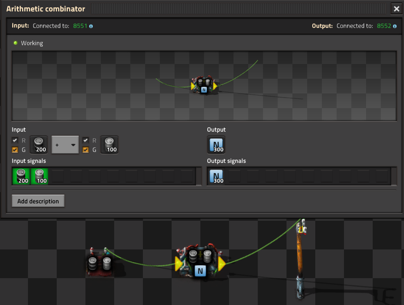The width and height of the screenshot is (404, 305).
Task: Click the Input signals scrollbar
Action: pyautogui.click(x=199, y=176)
